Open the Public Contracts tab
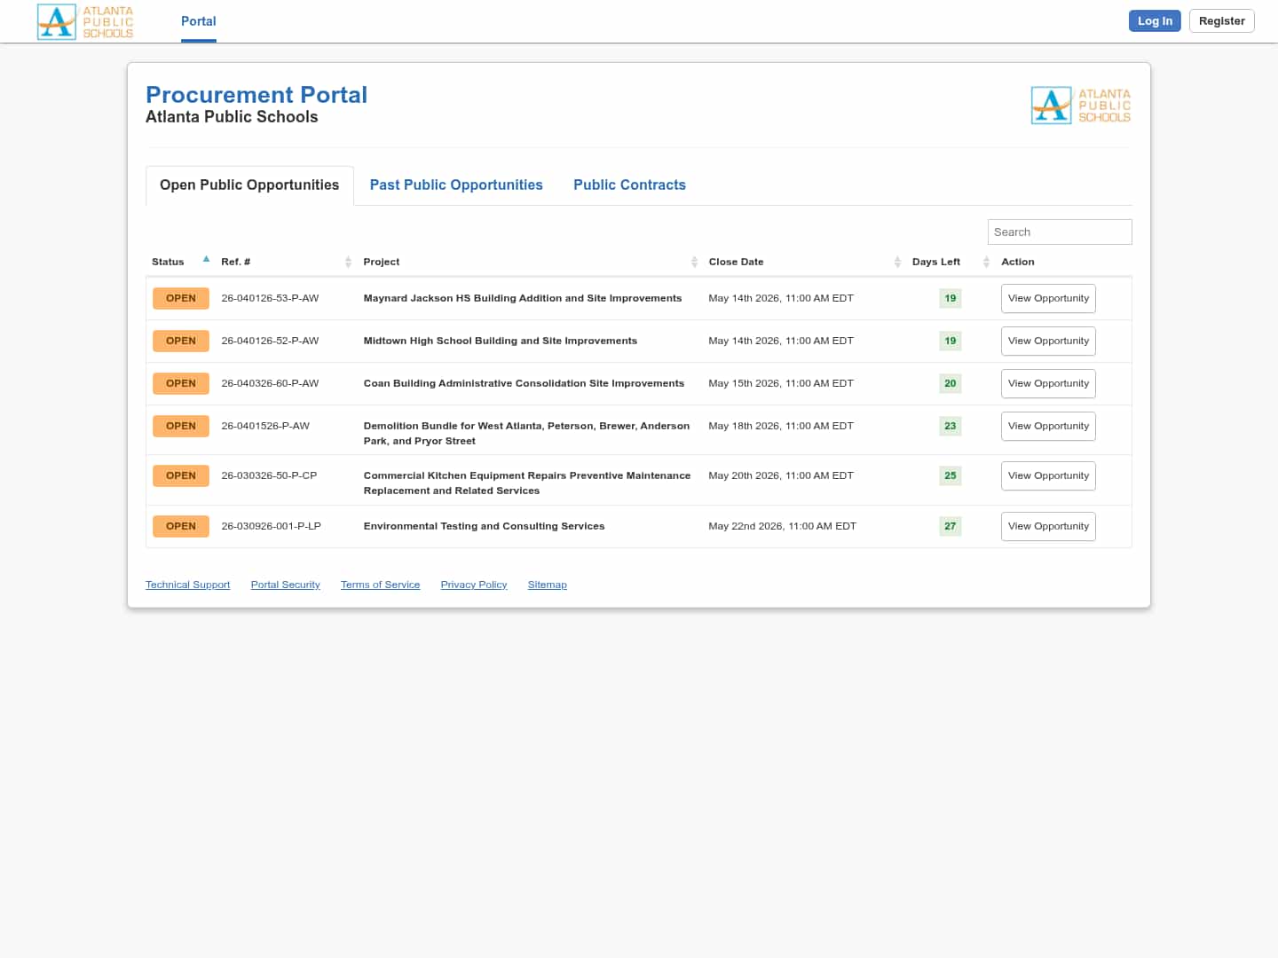Image resolution: width=1278 pixels, height=958 pixels. [629, 185]
